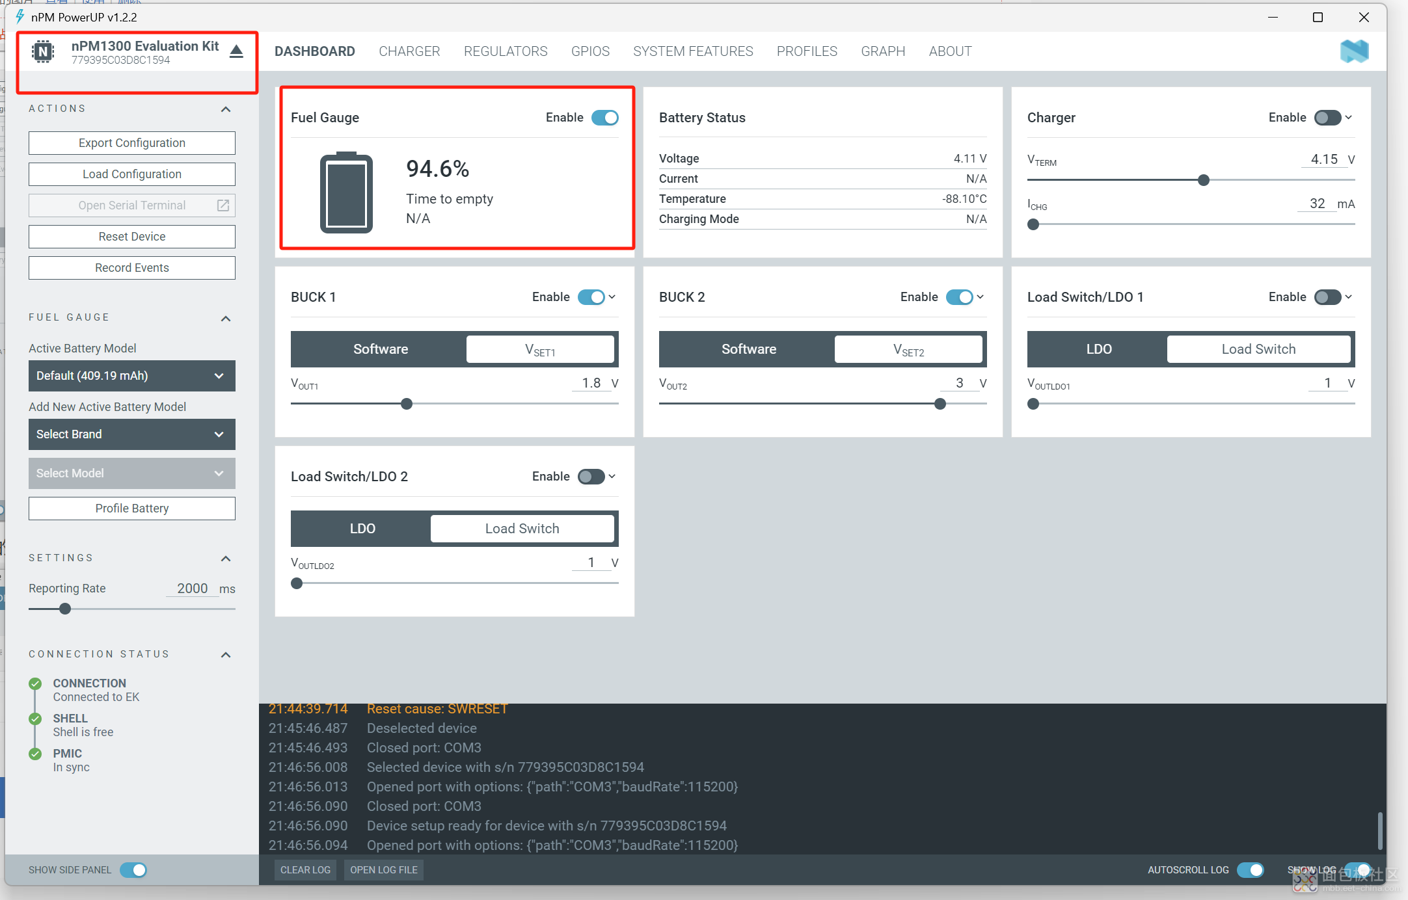This screenshot has height=900, width=1408.
Task: Expand Load Switch/LDO 2 card chevron
Action: [x=612, y=477]
